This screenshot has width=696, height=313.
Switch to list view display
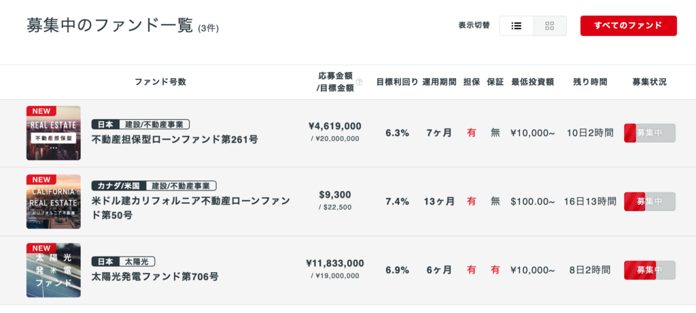517,26
